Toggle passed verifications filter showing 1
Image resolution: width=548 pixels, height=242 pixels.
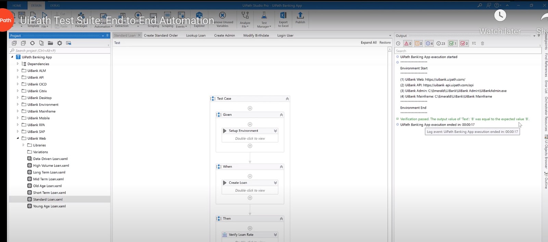[x=452, y=43]
